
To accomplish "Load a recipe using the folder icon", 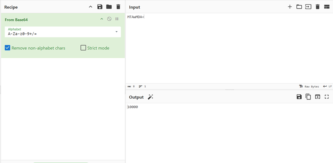I will (109, 7).
